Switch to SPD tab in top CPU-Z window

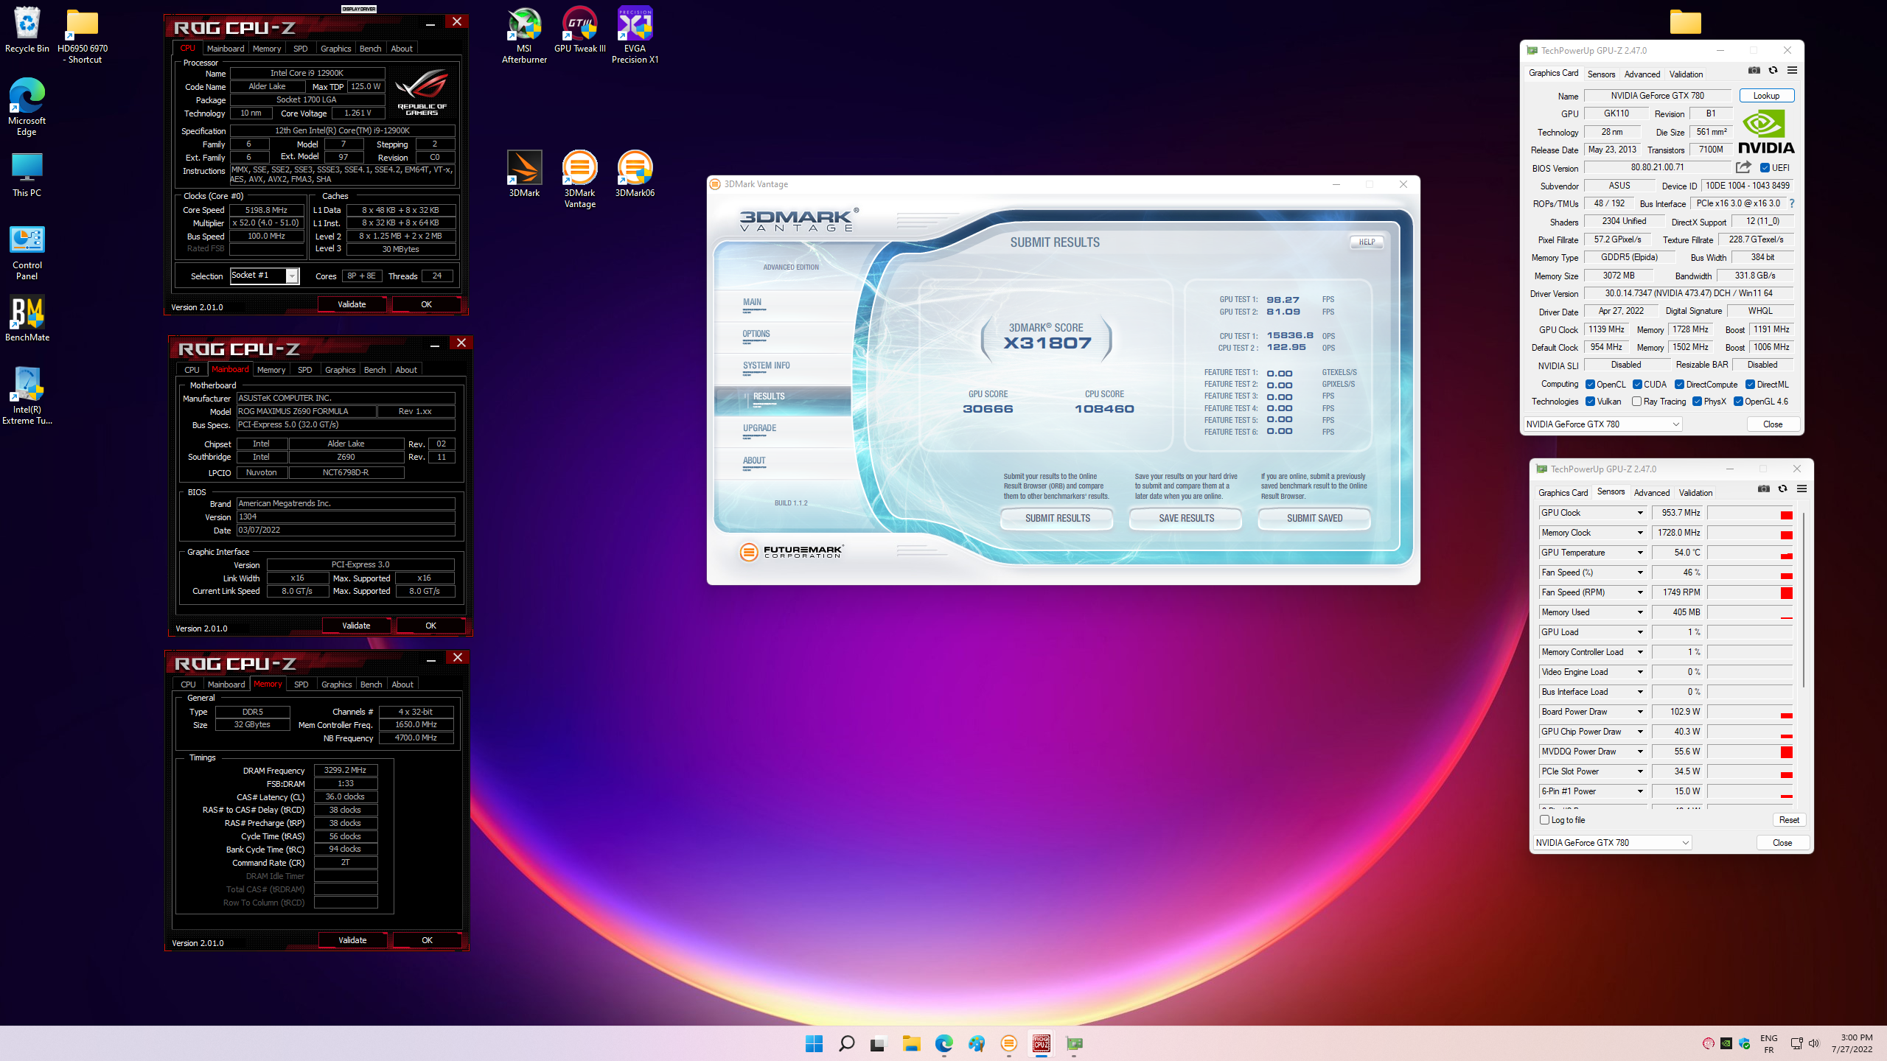[300, 49]
